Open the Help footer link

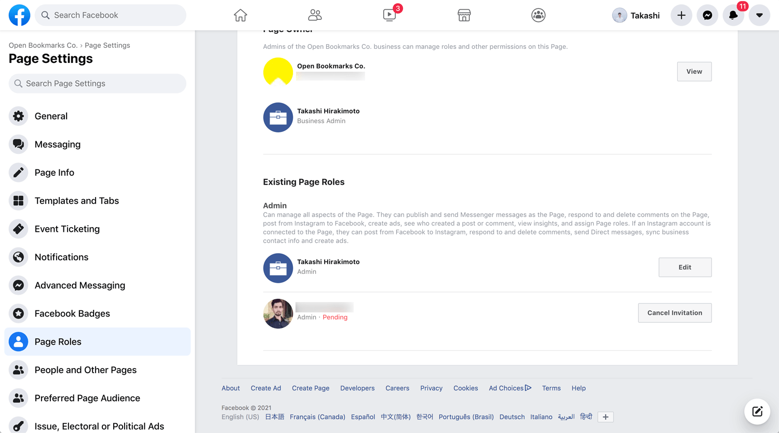(x=579, y=388)
